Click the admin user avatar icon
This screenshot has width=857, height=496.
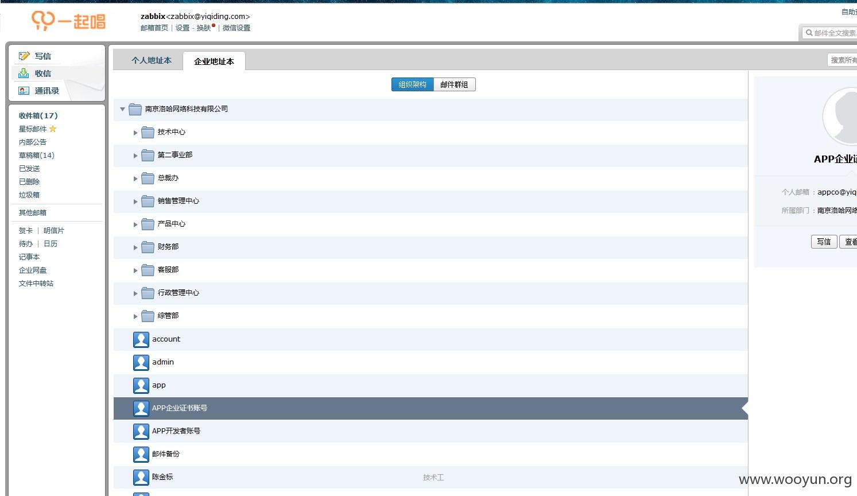141,362
